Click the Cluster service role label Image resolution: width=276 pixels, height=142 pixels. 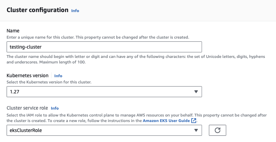tap(27, 108)
